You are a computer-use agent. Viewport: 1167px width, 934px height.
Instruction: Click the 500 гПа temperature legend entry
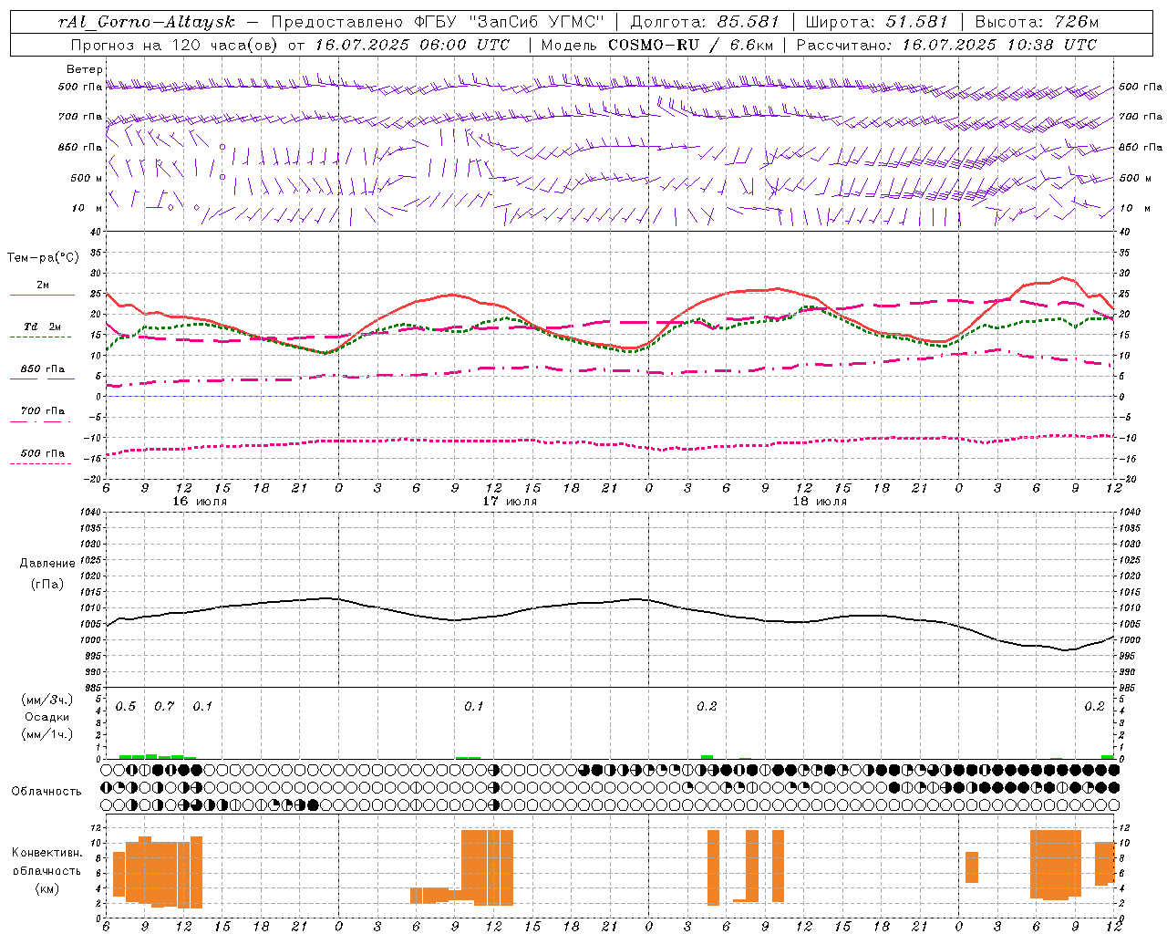pos(42,453)
